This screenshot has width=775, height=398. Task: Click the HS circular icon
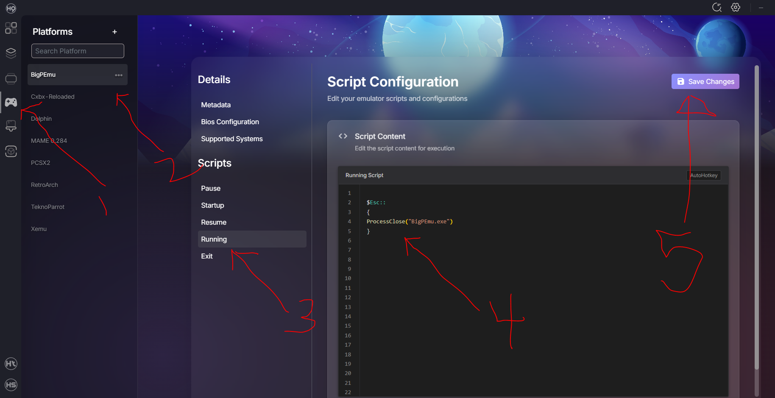(11, 384)
